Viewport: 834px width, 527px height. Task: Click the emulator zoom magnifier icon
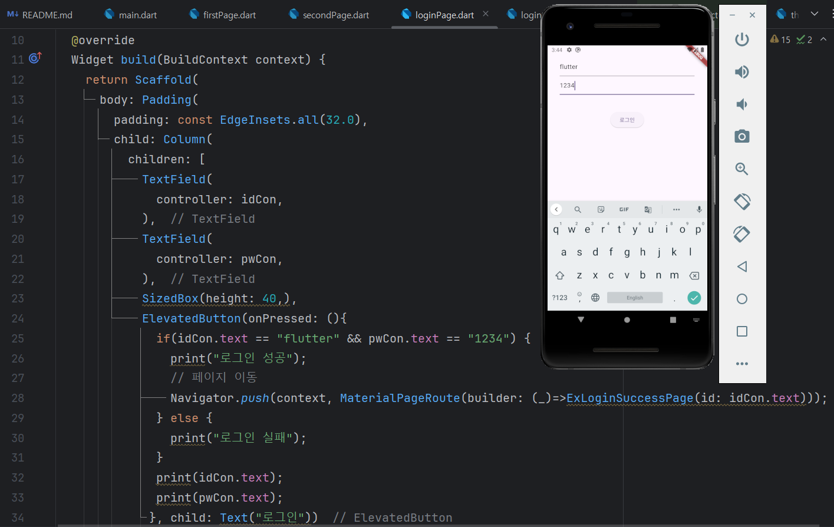[x=741, y=169]
